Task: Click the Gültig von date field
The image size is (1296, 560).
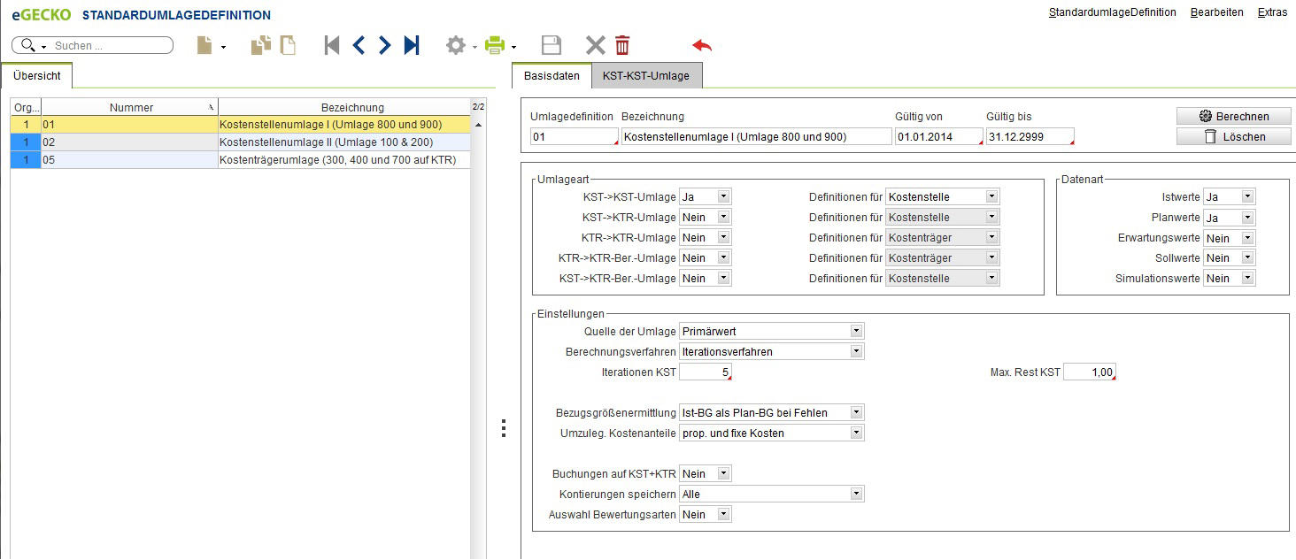Action: [x=938, y=137]
